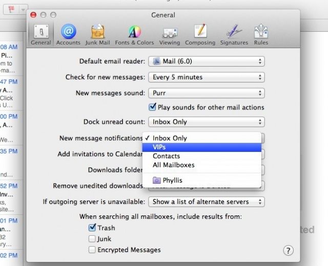Open the Junk Mail preferences pane
Screen dimensions: 328x266
[x=97, y=35]
